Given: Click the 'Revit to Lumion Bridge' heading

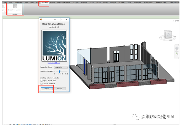Looking at the screenshot, I should click(x=53, y=24).
